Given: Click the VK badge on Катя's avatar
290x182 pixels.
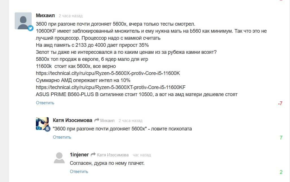Looking at the screenshot, I should (x=48, y=129).
